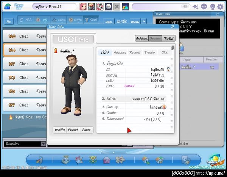Switch to the Trophy tab
This screenshot has height=177, width=227.
coord(150,52)
